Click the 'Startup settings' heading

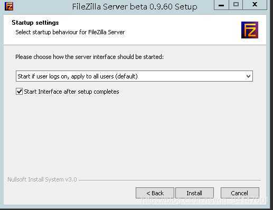pos(35,23)
